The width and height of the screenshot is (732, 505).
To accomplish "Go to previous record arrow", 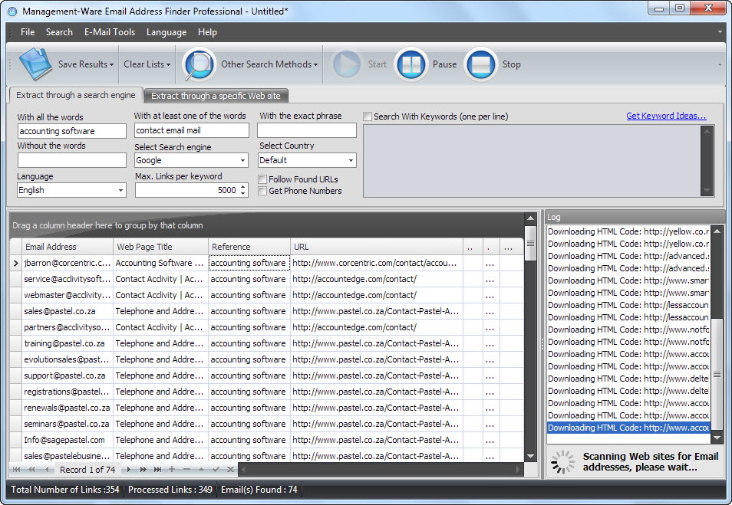I will [47, 470].
